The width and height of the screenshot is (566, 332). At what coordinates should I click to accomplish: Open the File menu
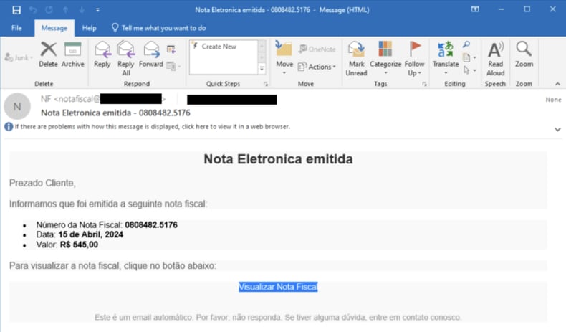[16, 28]
